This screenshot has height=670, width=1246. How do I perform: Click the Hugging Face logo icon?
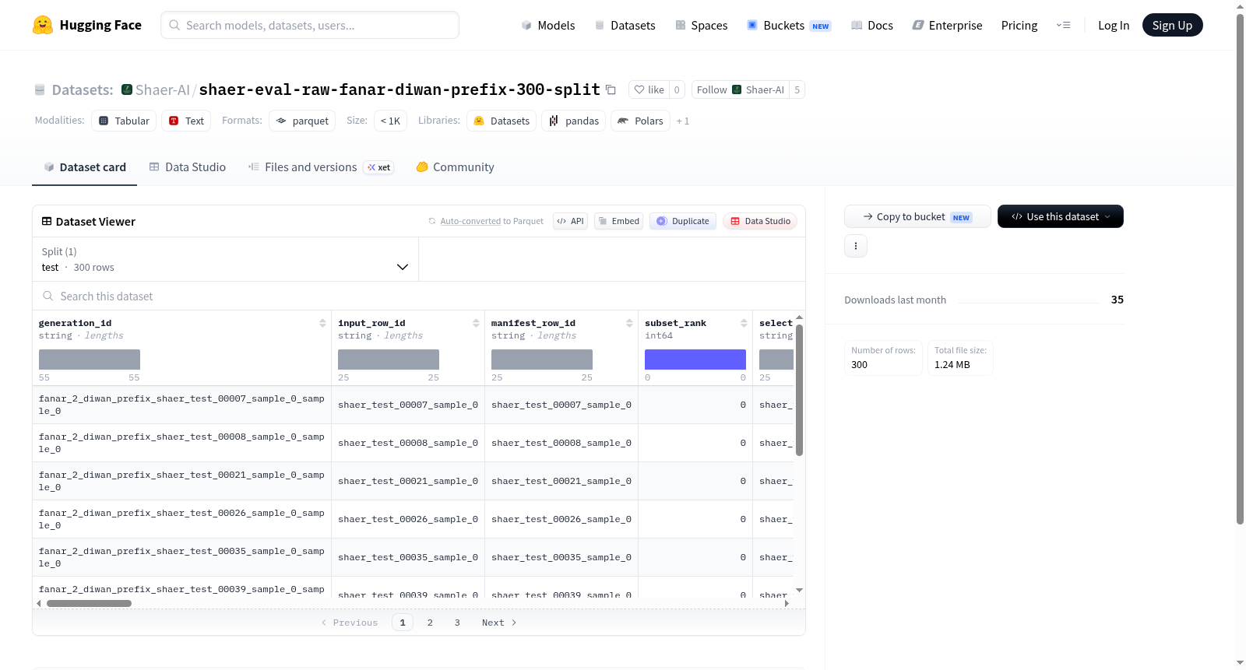43,25
